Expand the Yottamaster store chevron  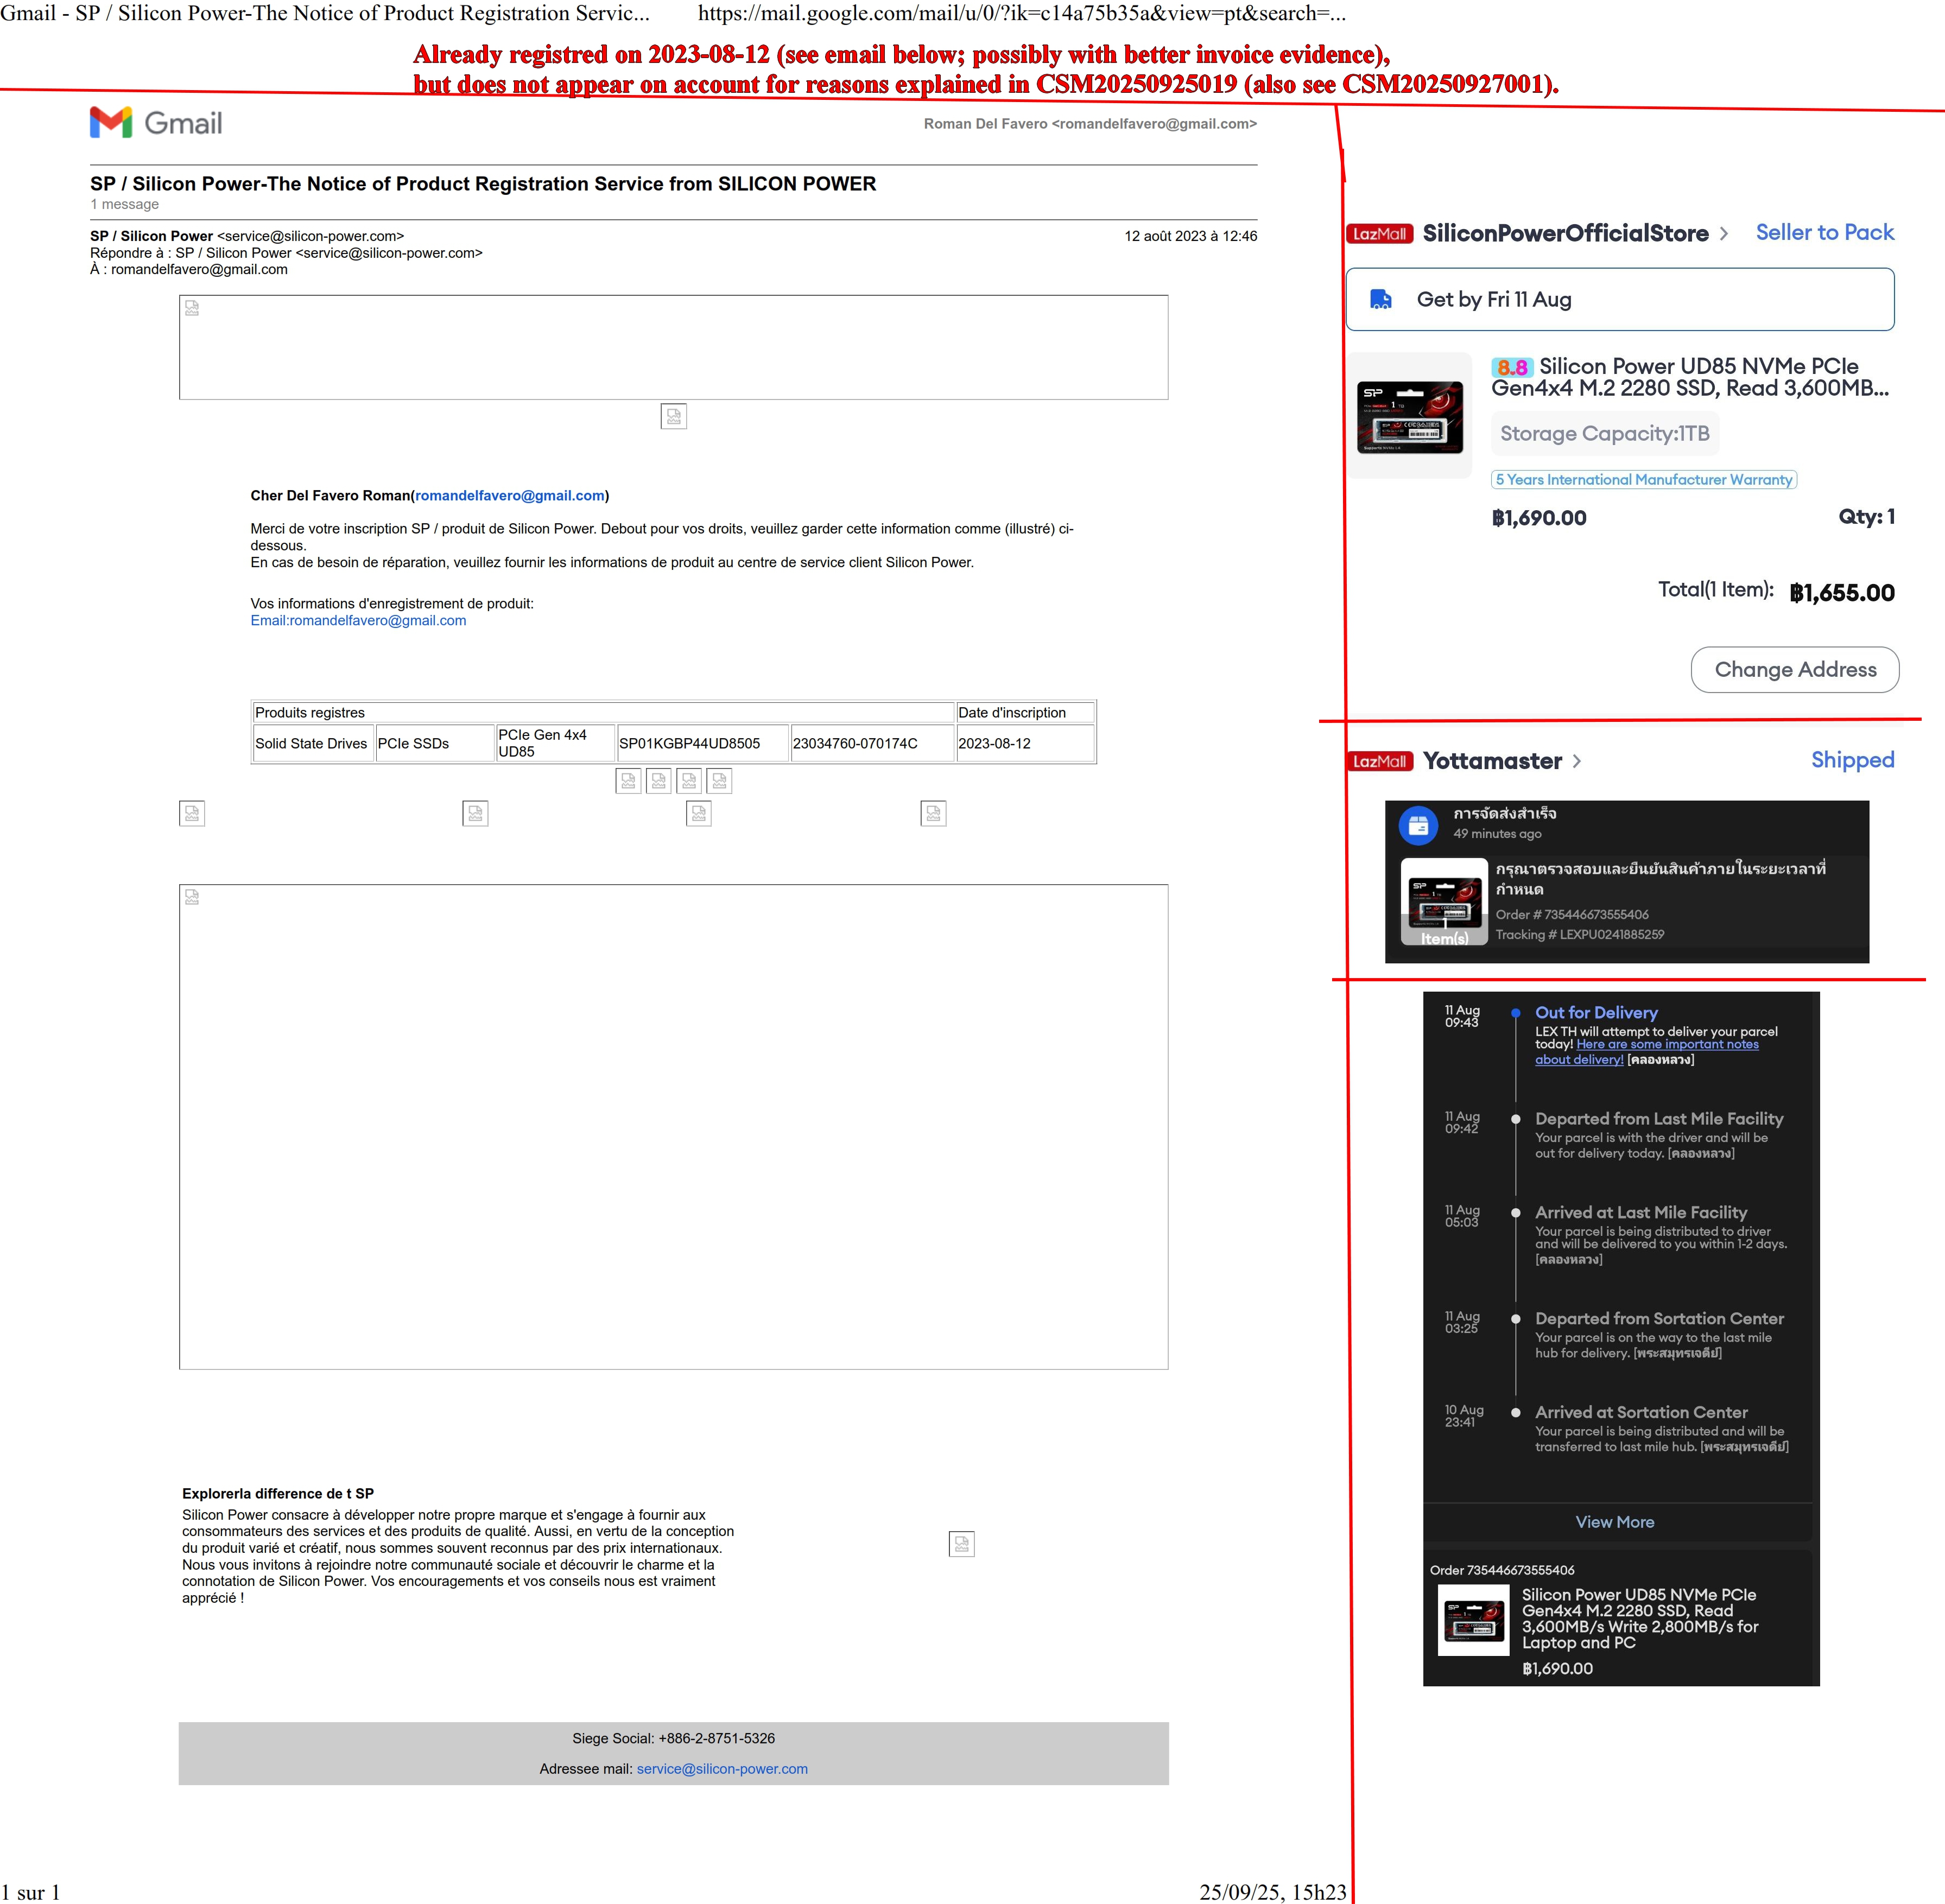1577,761
